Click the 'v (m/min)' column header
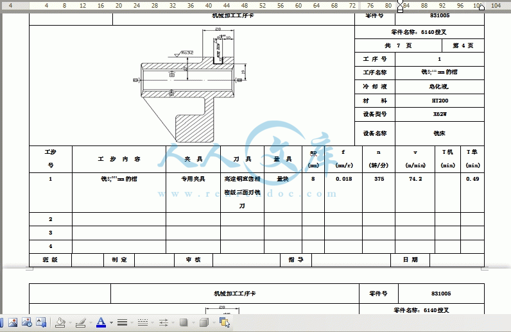This screenshot has width=511, height=332. click(415, 159)
